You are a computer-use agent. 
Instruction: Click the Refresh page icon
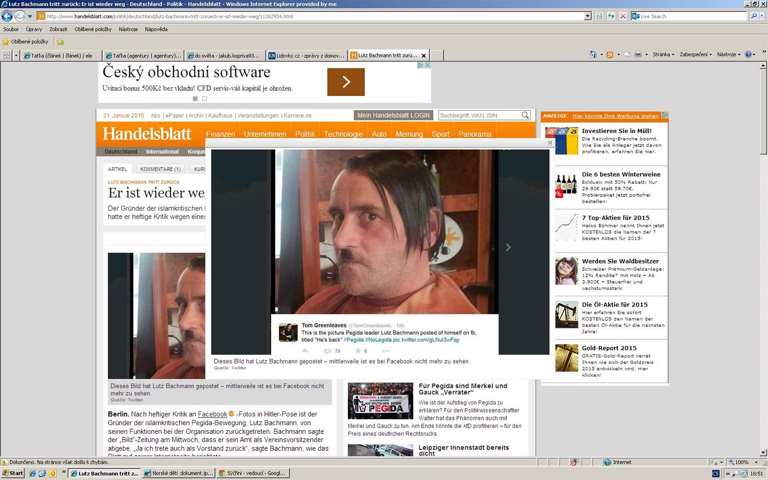click(611, 16)
